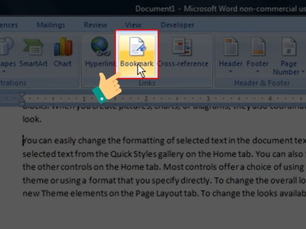
Task: Expand the Shapes dropdown arrow
Action: point(4,72)
